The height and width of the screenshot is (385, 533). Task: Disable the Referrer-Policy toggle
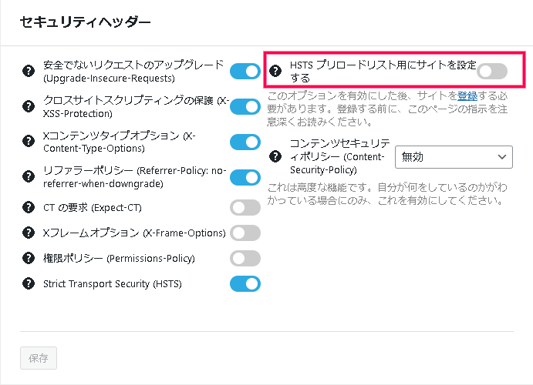(x=245, y=177)
